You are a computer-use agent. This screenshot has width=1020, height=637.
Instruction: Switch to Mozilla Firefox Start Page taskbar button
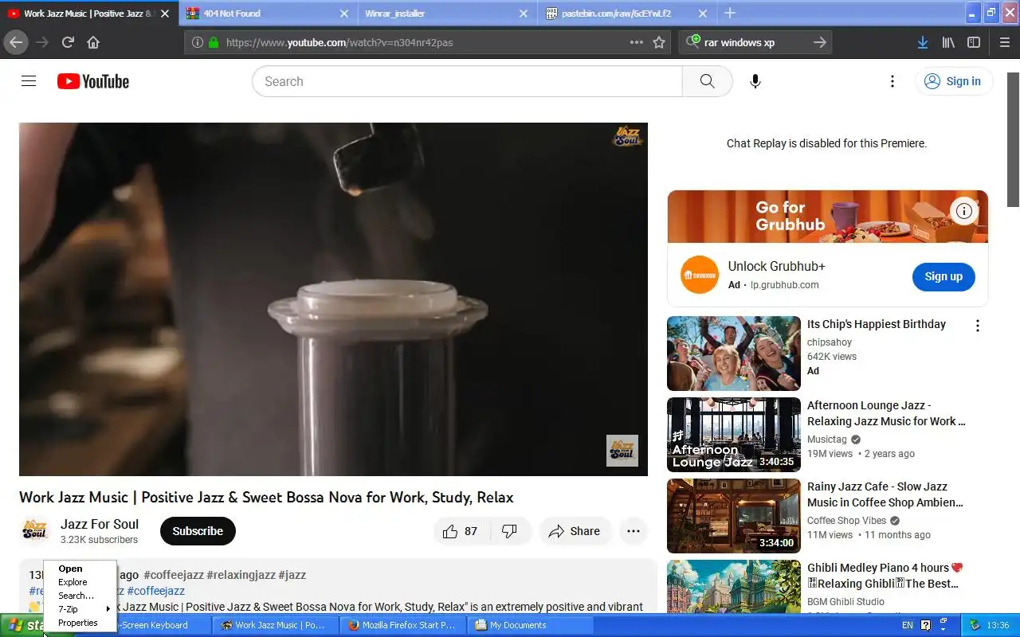pyautogui.click(x=402, y=625)
